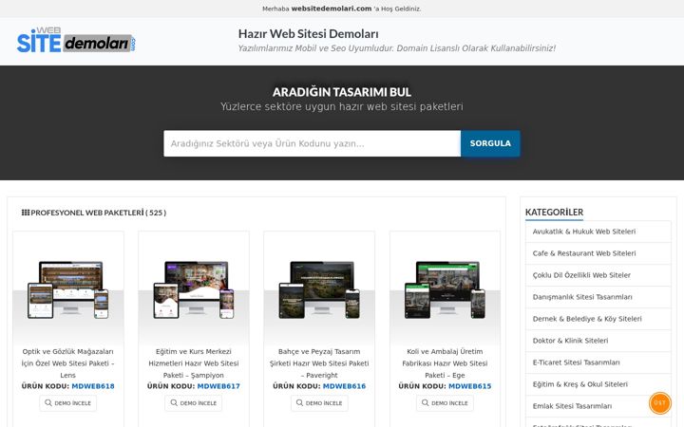
Task: Click magnifier icon in MDWEB617 Demo İncele button
Action: click(174, 402)
